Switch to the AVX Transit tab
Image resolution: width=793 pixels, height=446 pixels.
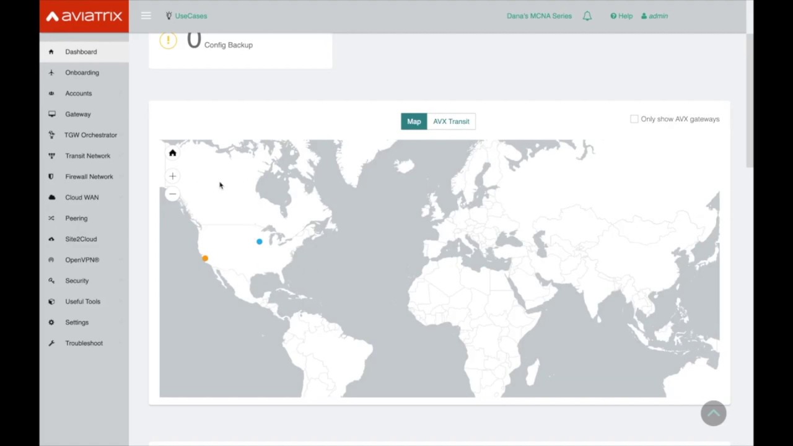click(x=451, y=121)
